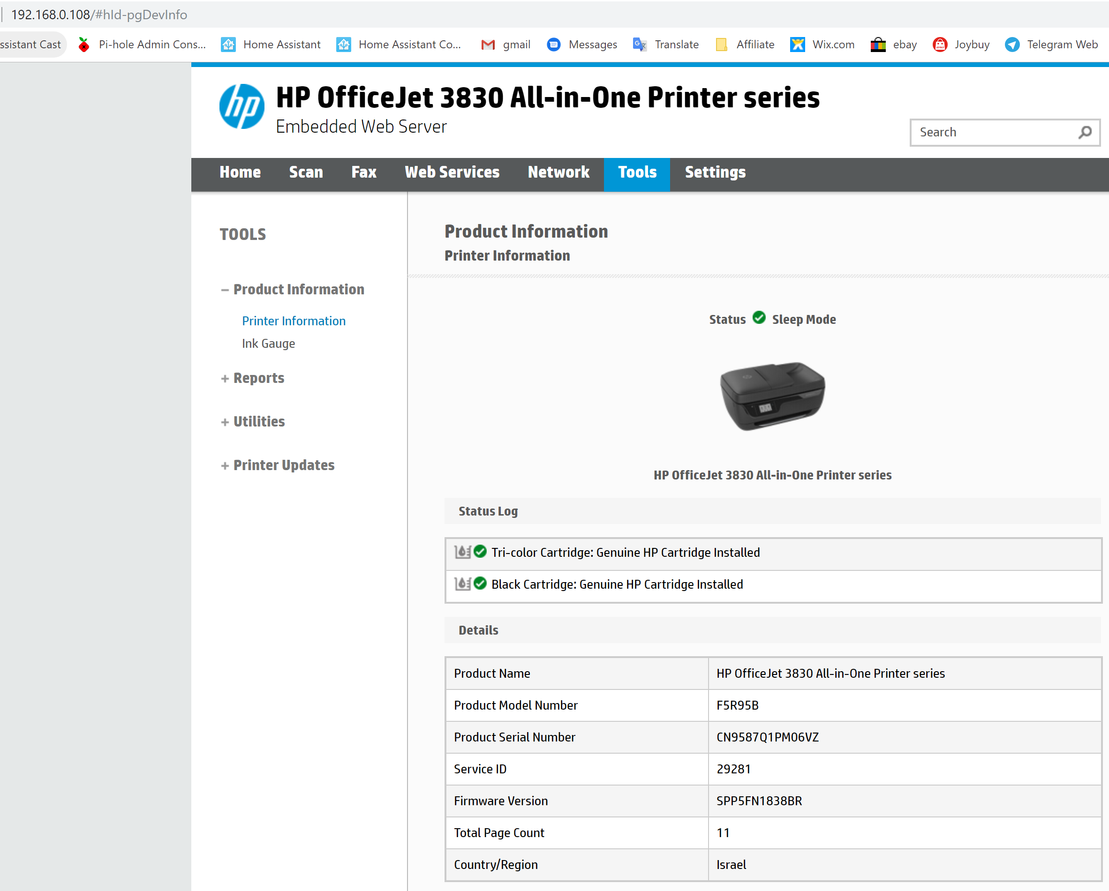The image size is (1109, 891).
Task: Open Telegram Web from the bookmarks bar
Action: pyautogui.click(x=1051, y=45)
